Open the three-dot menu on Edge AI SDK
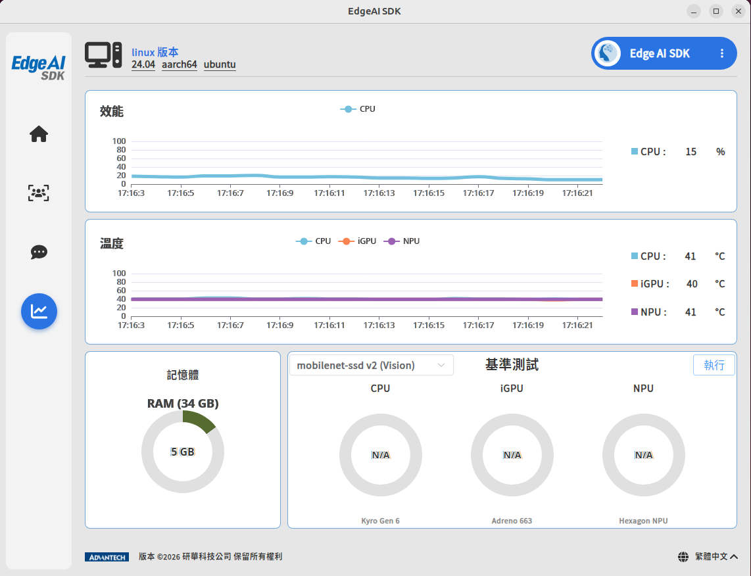Screen dimensions: 751x576 tap(722, 54)
